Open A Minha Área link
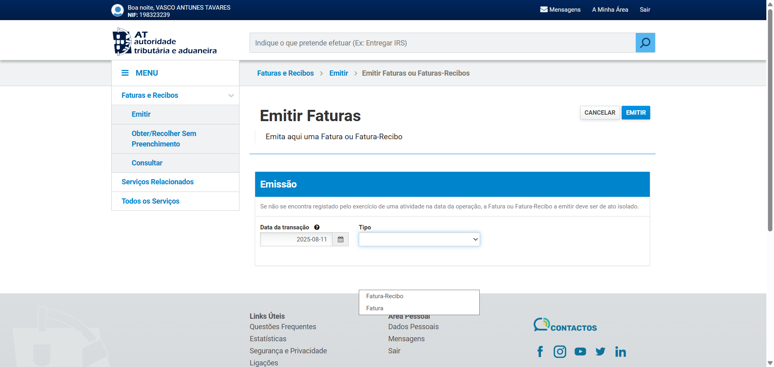 (x=610, y=10)
